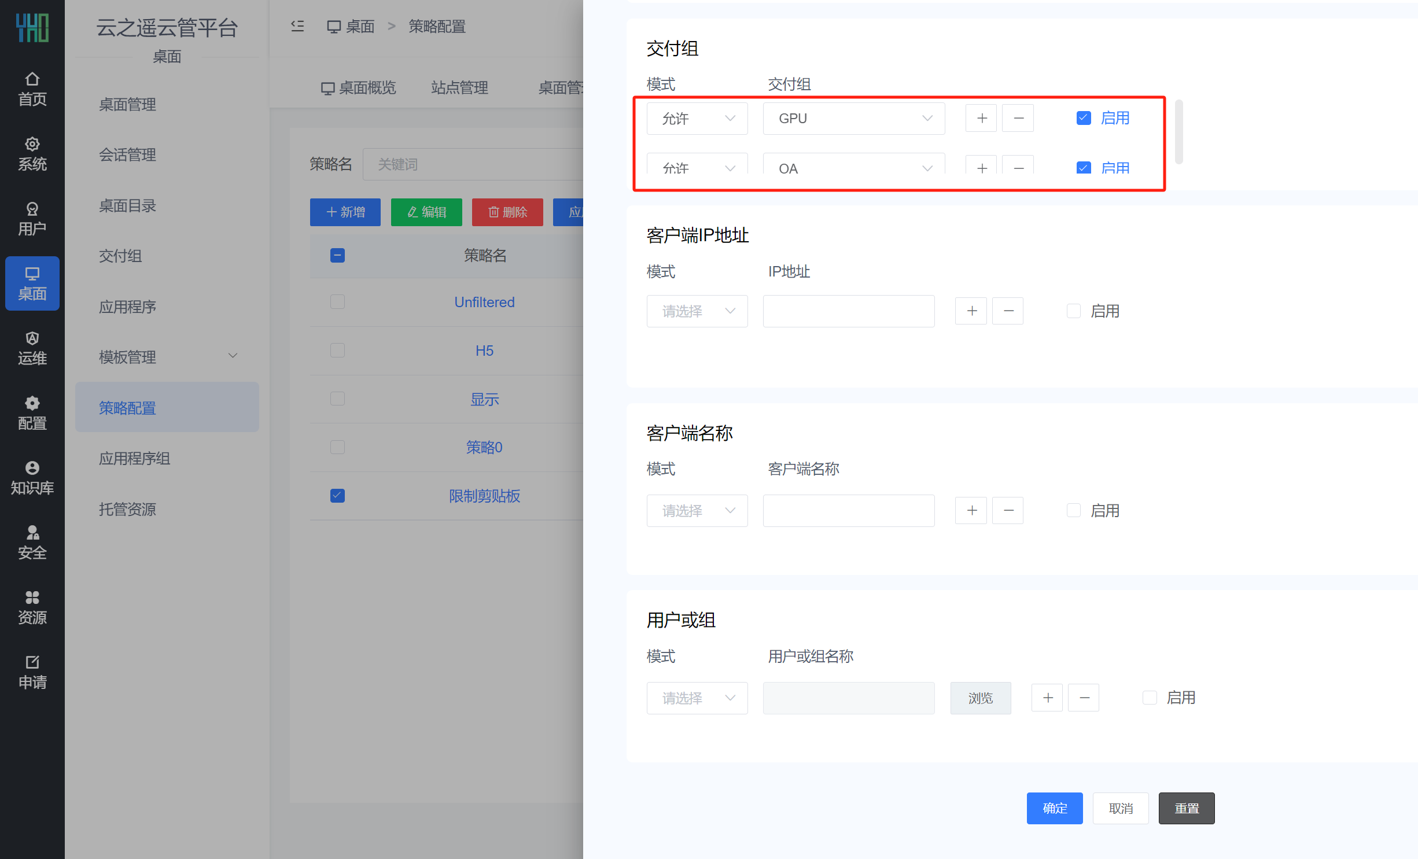
Task: Add a client IP address row
Action: point(971,311)
